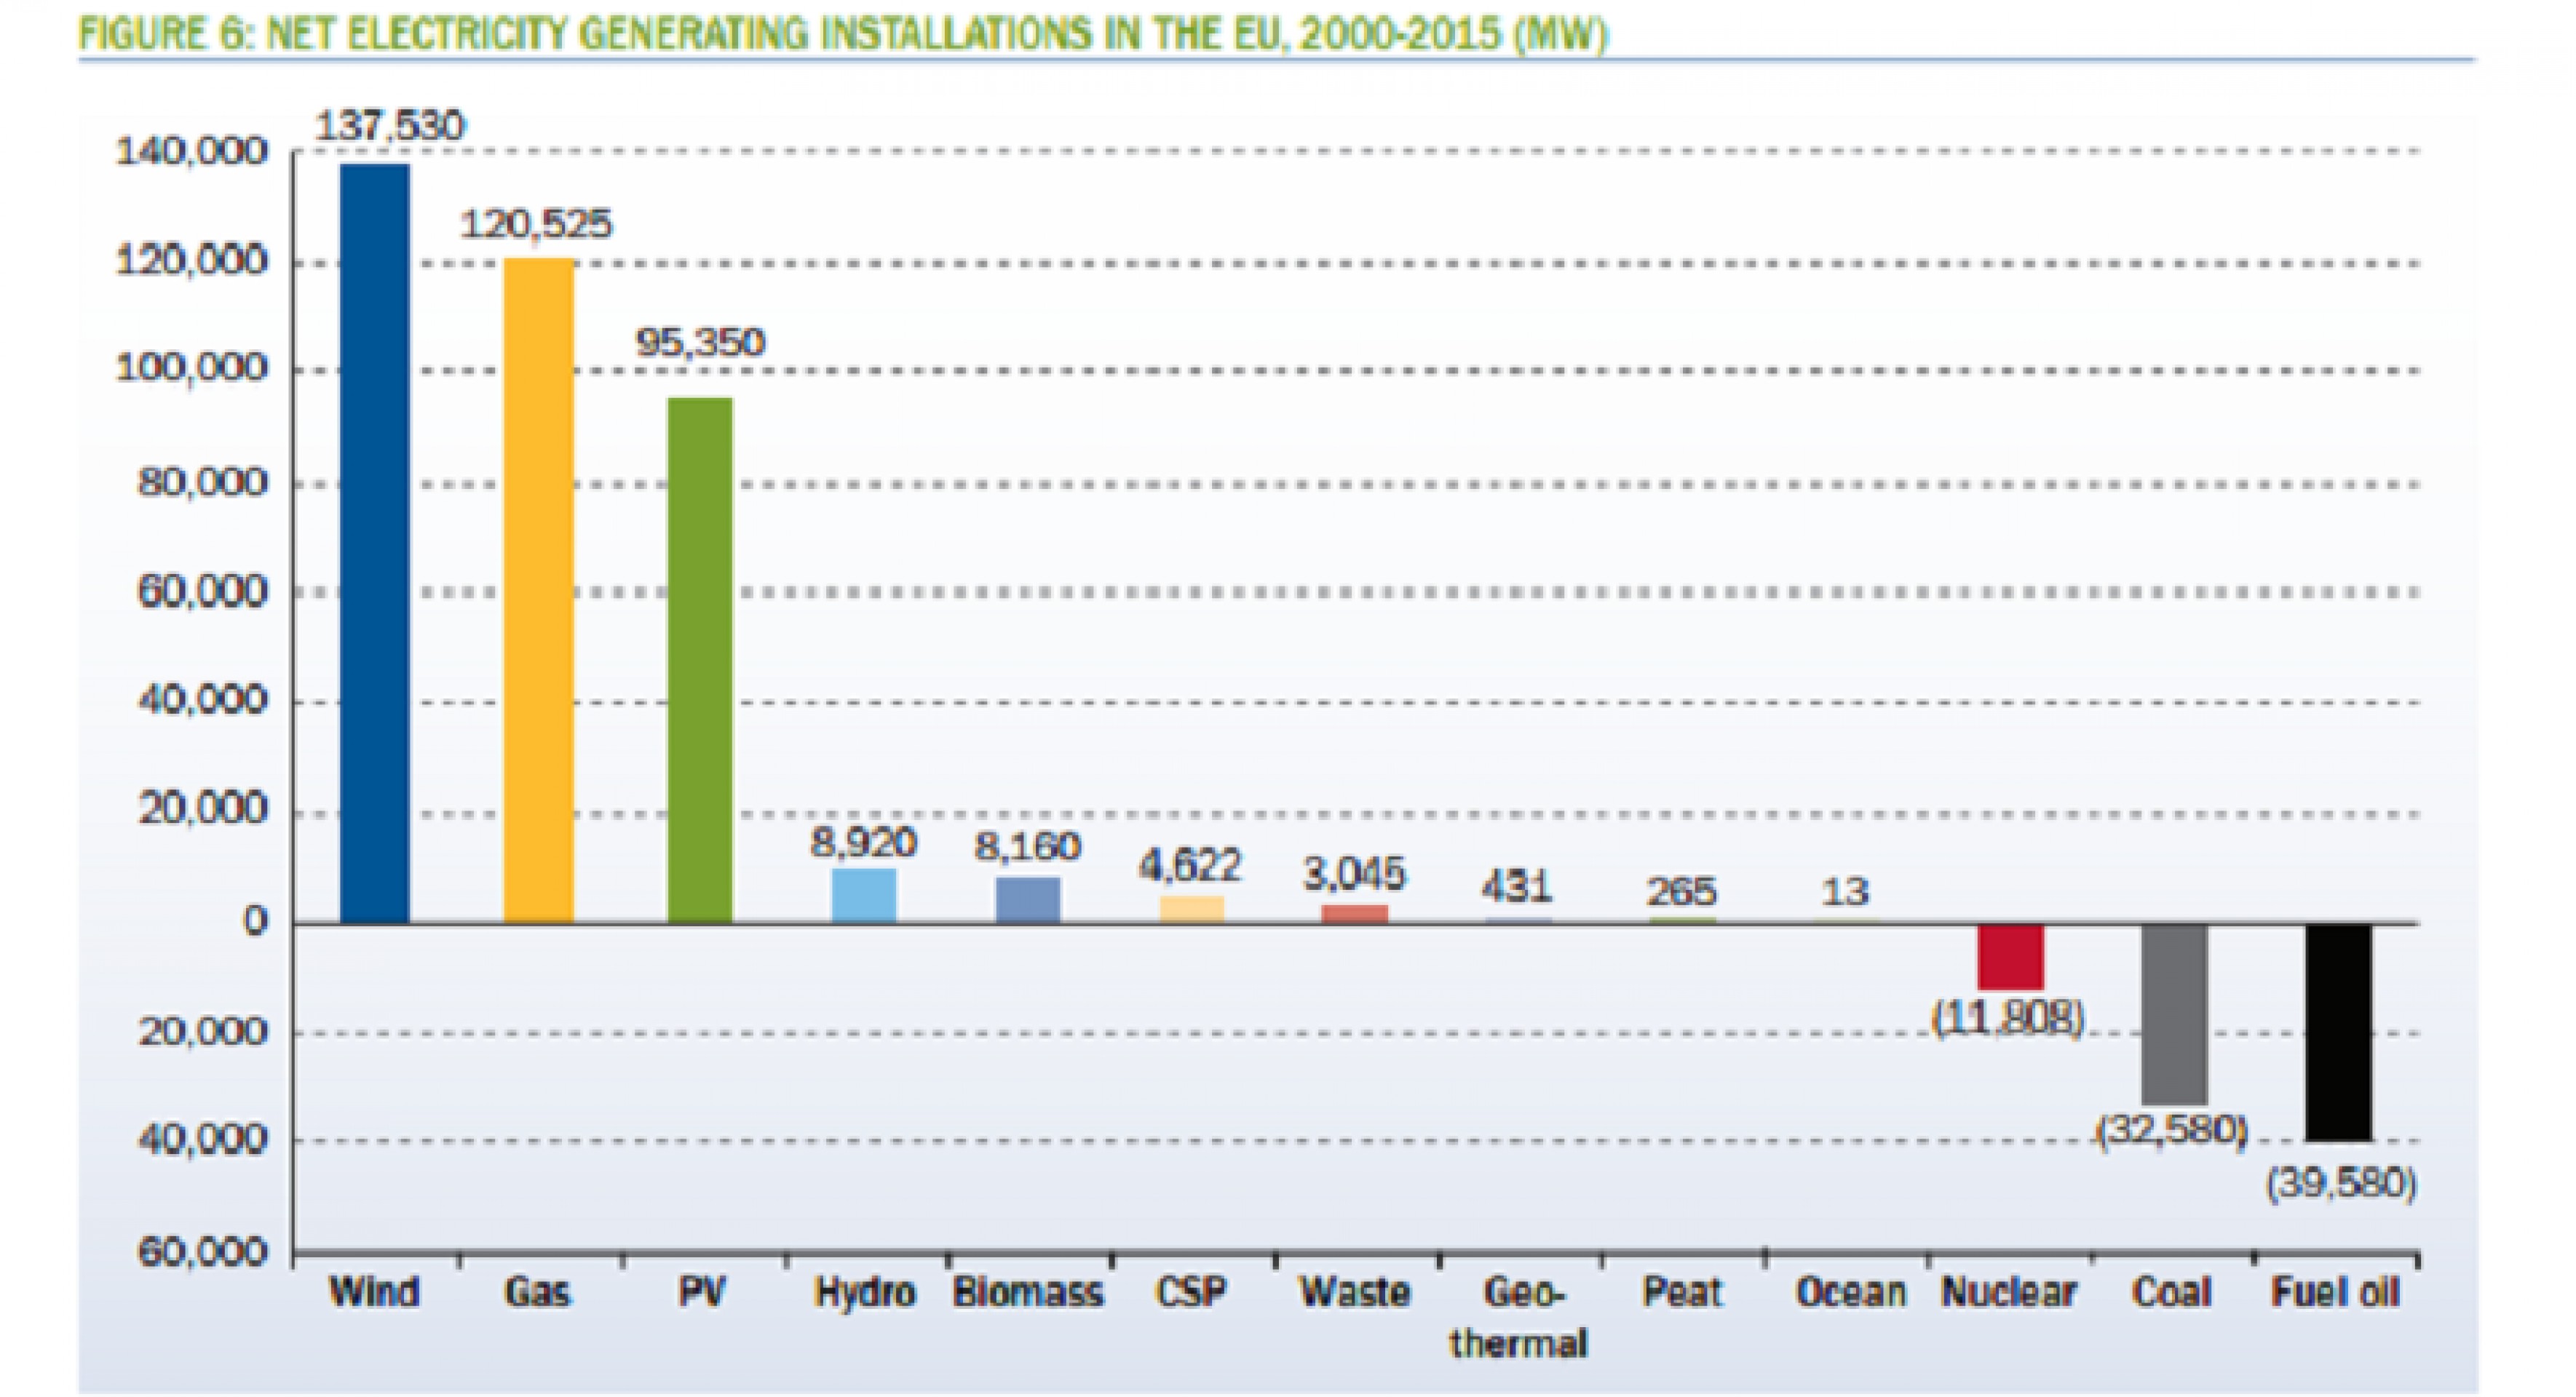
Task: Click the Geo-thermal axis label
Action: [1519, 1317]
